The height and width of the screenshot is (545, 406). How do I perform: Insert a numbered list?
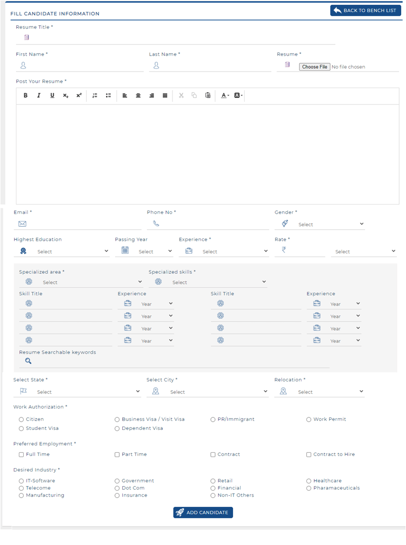pos(95,95)
